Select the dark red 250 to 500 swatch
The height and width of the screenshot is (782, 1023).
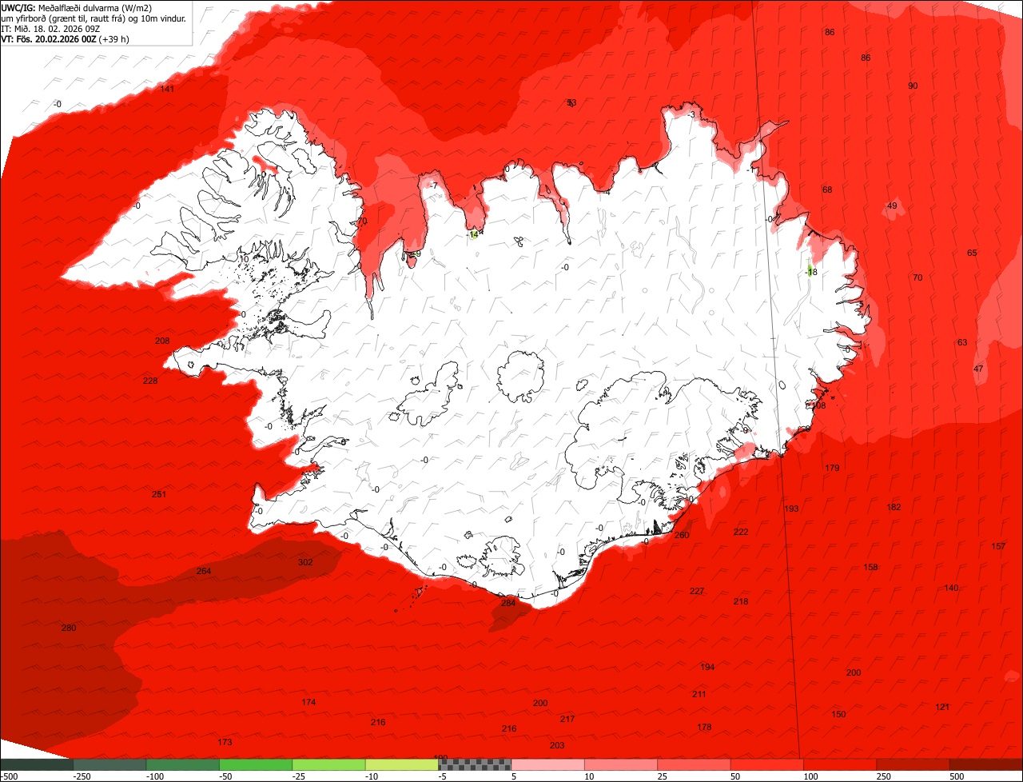point(913,764)
